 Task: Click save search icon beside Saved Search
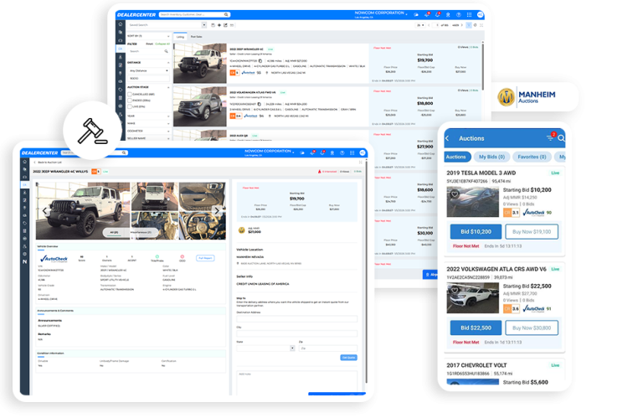coord(213,25)
